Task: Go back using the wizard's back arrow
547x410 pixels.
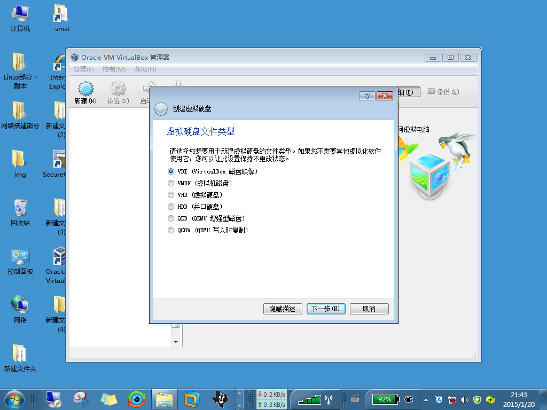Action: [161, 109]
